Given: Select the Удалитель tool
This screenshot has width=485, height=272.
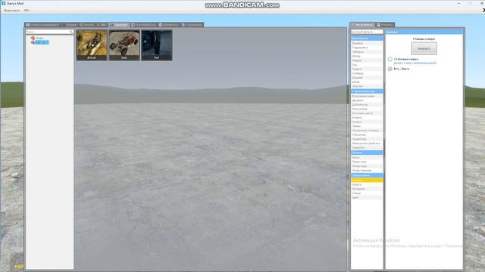Looking at the screenshot, I should [x=367, y=139].
